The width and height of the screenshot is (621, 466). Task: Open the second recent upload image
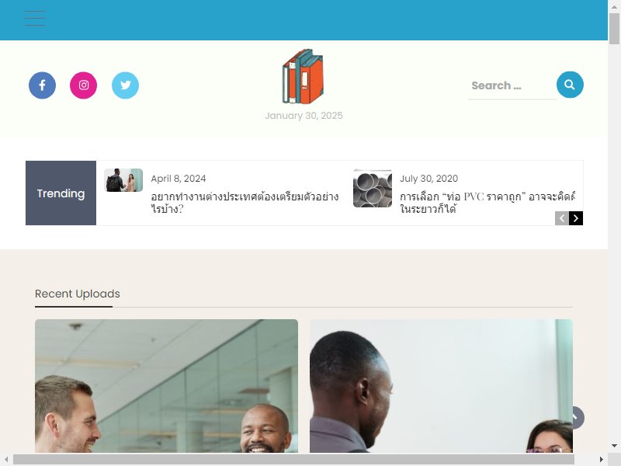[x=441, y=386]
